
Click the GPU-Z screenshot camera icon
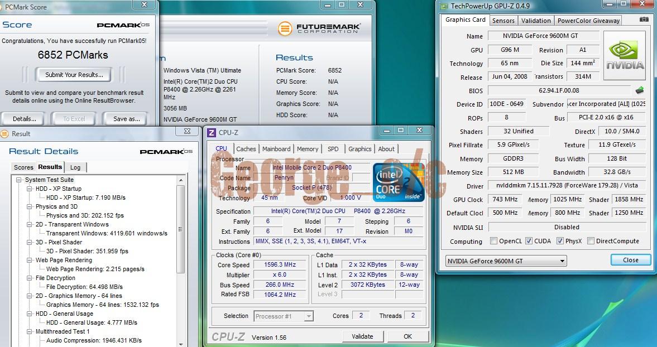pos(644,20)
